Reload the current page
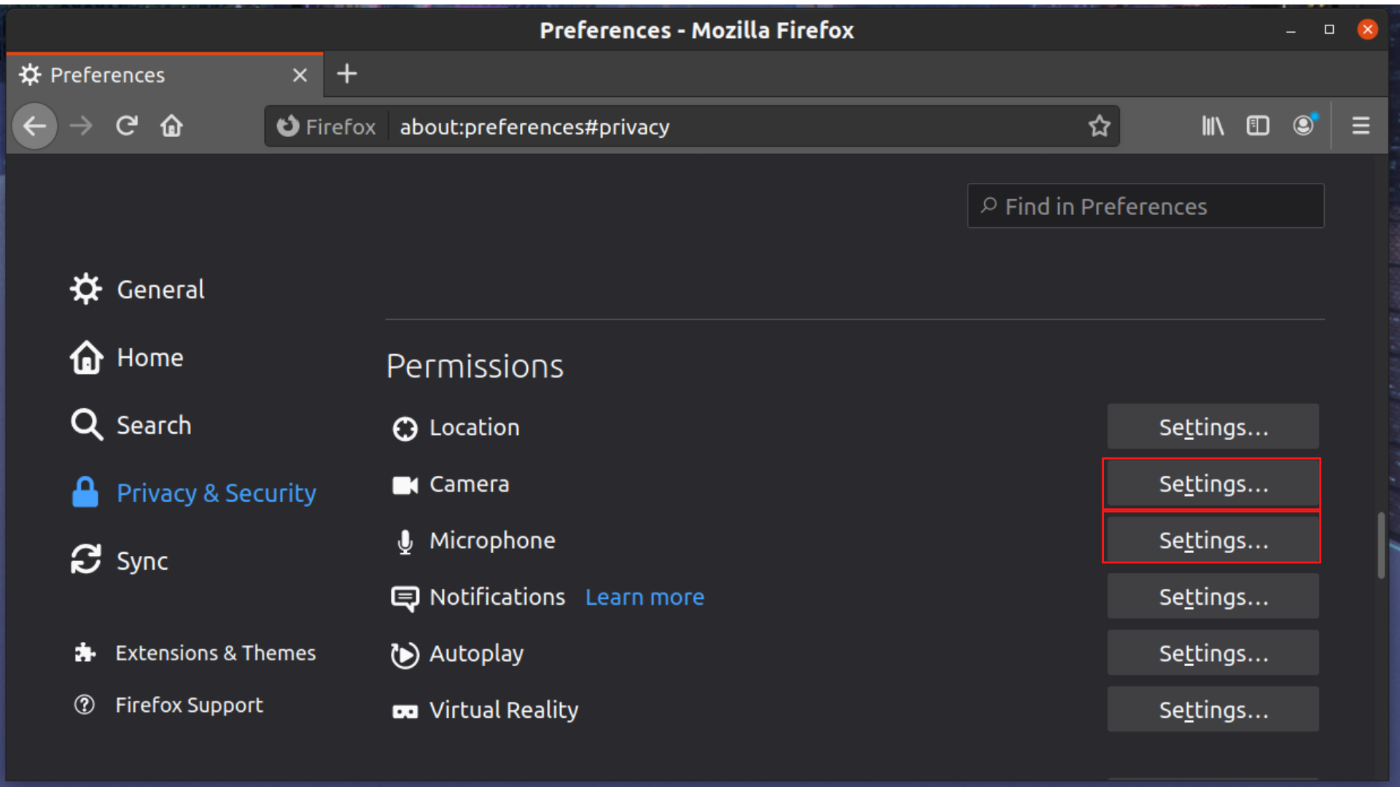This screenshot has width=1400, height=787. point(127,126)
